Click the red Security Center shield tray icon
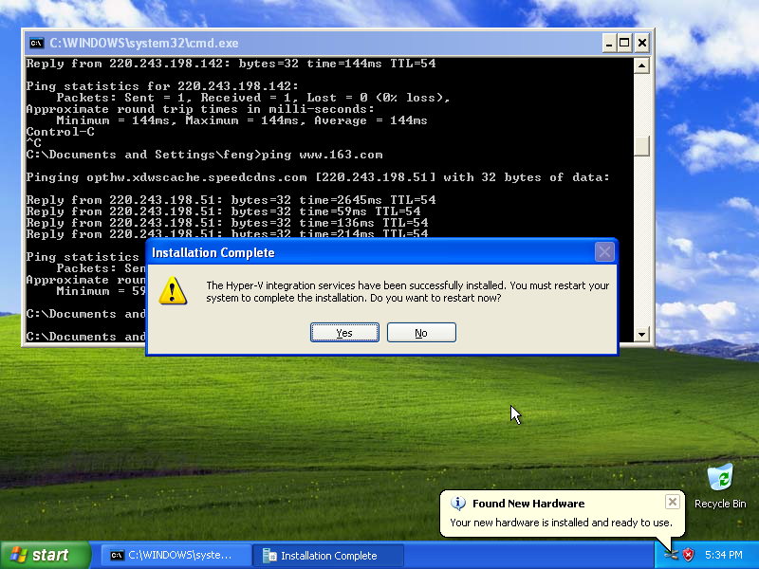The height and width of the screenshot is (569, 759). point(689,555)
